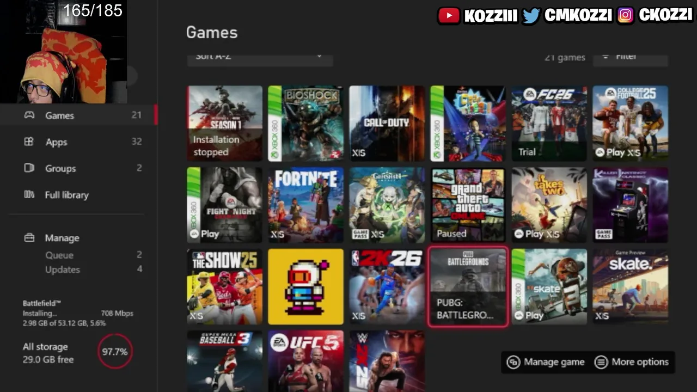This screenshot has height=392, width=697.
Task: Click the Twitter bird icon
Action: point(531,15)
